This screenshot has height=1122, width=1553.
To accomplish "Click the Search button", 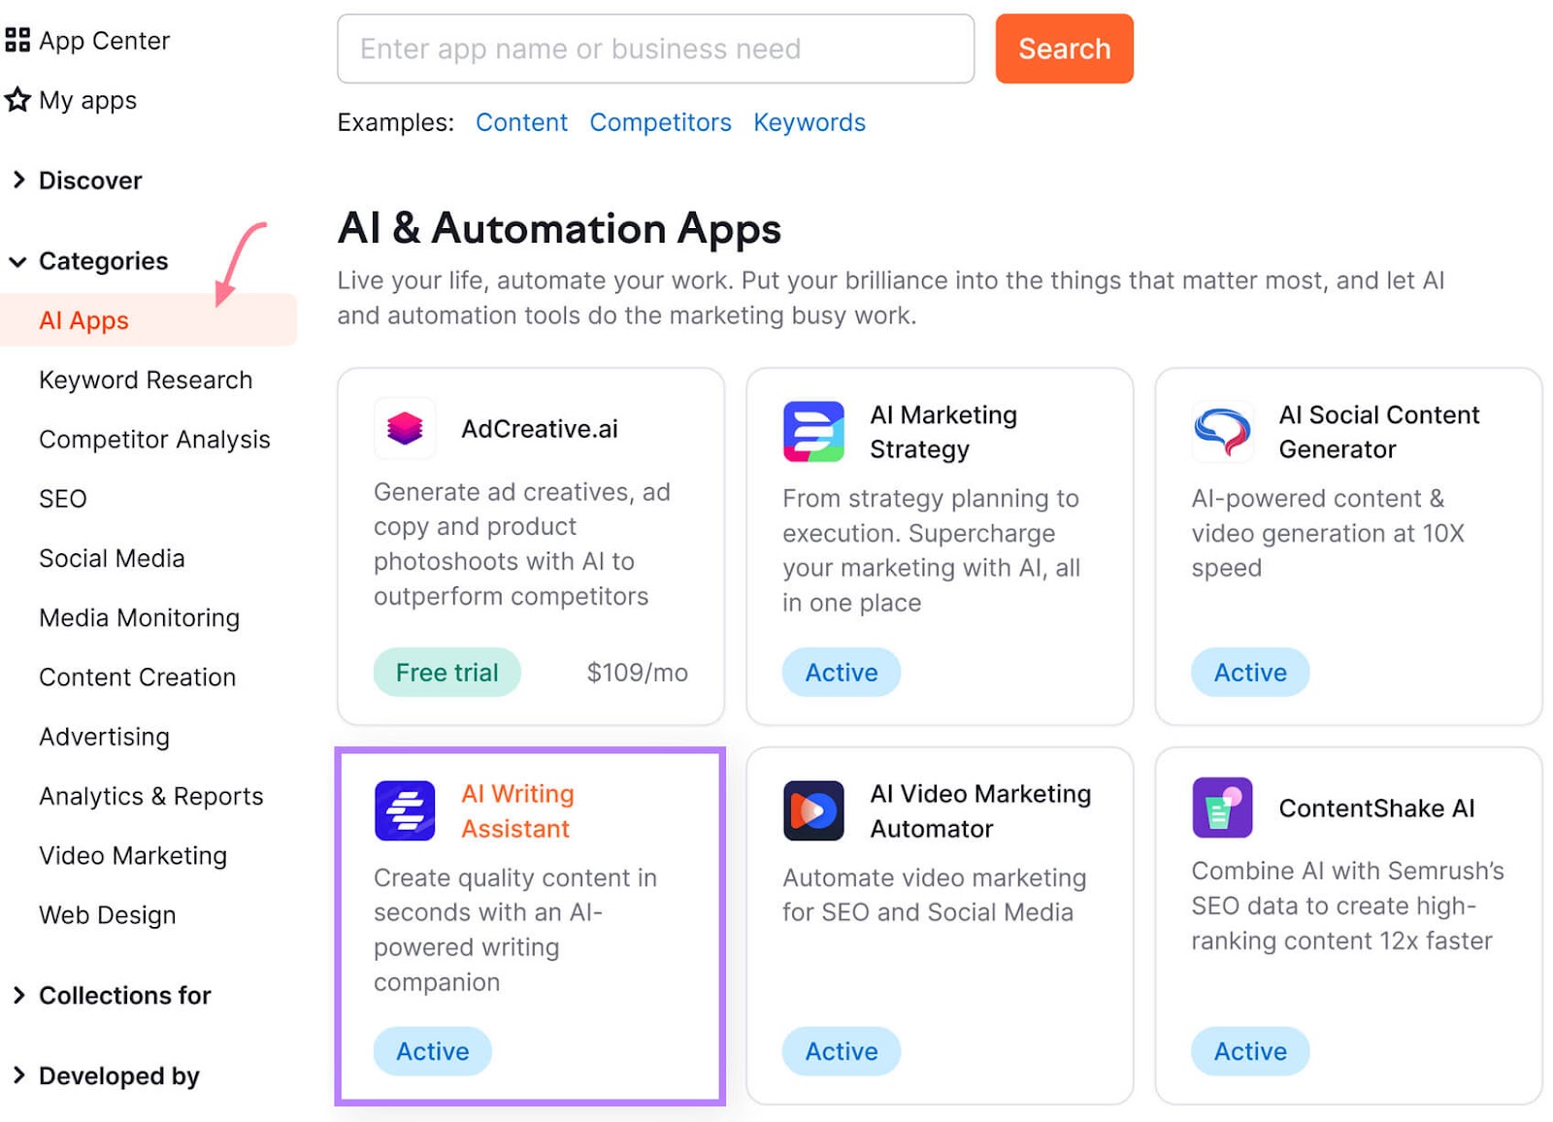I will [1064, 49].
